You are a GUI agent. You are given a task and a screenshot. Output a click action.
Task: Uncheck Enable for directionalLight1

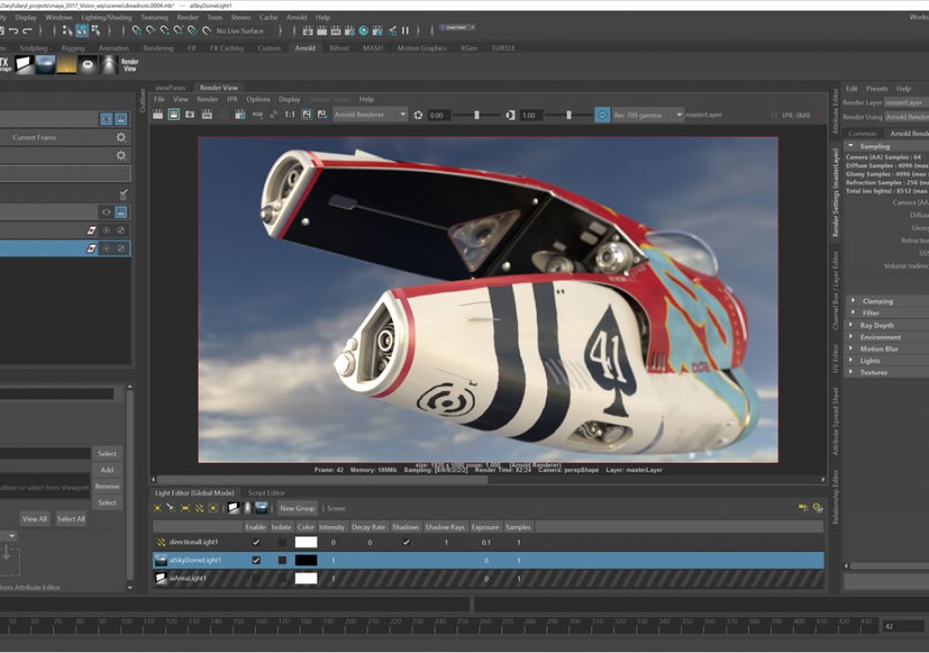click(256, 542)
